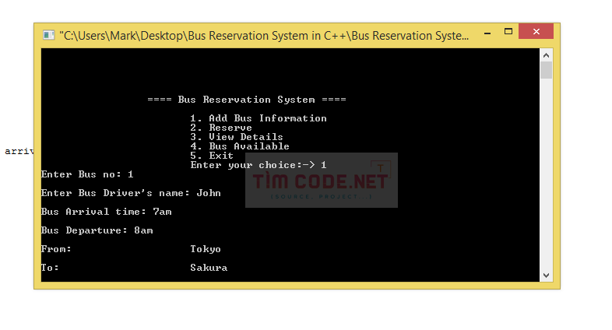Close the Bus Reservation System console window

click(x=536, y=31)
